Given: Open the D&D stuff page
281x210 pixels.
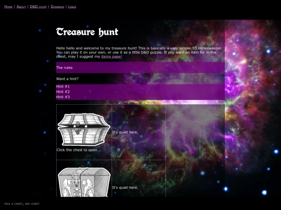Looking at the screenshot, I should (38, 7).
